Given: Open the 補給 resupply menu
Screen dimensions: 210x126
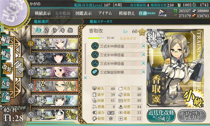Looking at the screenshot, I should pyautogui.click(x=6, y=54).
